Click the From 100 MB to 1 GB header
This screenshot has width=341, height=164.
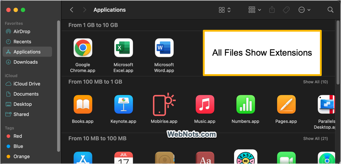point(95,82)
